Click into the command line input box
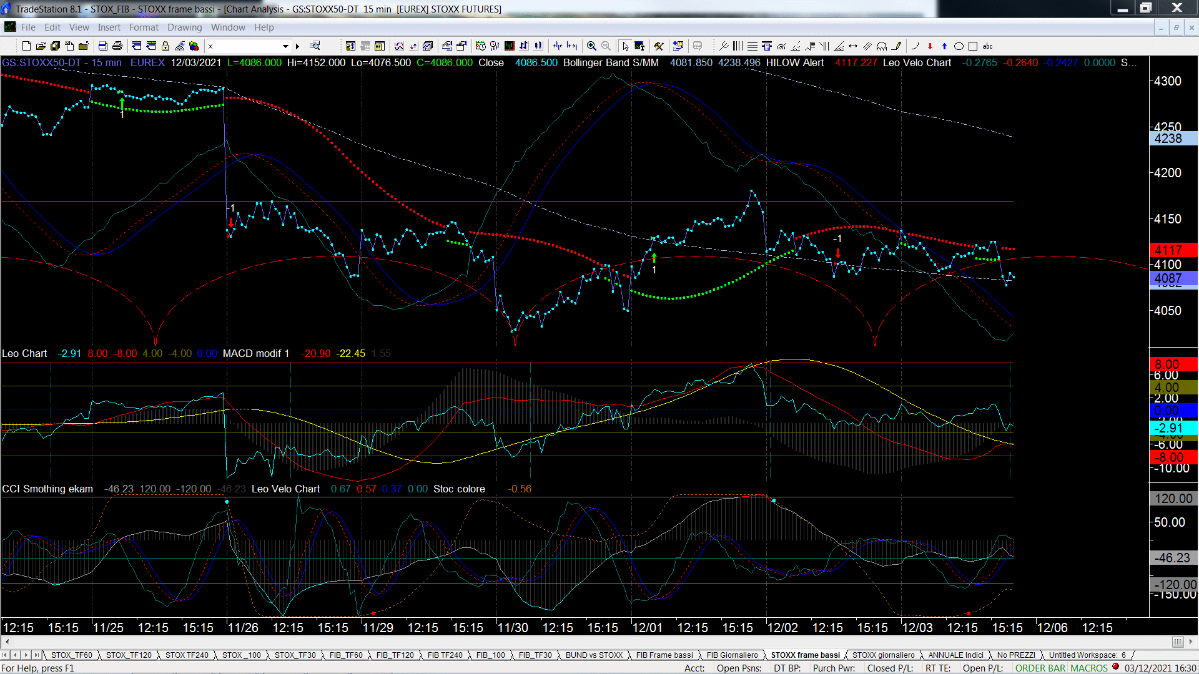1199x674 pixels. coord(244,46)
